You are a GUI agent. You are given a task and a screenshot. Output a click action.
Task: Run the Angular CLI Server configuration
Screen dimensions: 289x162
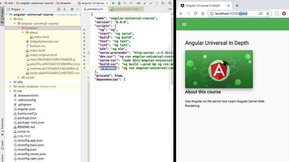(x=113, y=3)
